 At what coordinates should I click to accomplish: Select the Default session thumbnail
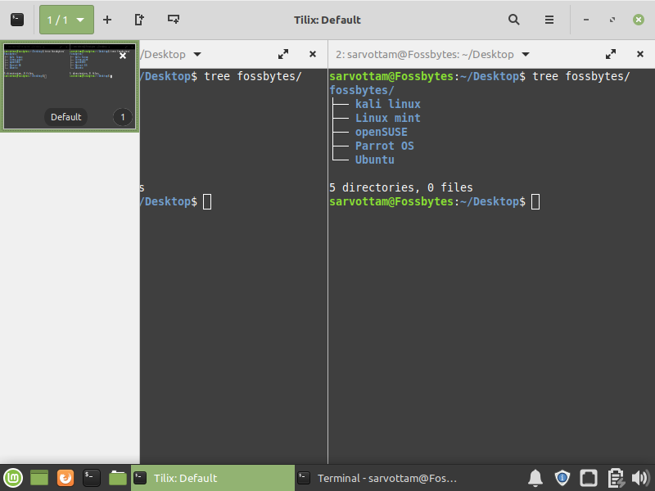(x=69, y=86)
